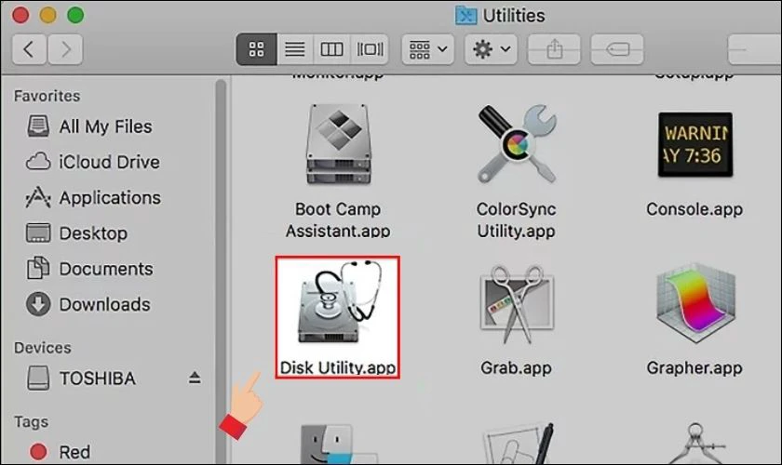Select the Boot Camp Assistant app icon
The width and height of the screenshot is (782, 465).
click(x=338, y=144)
